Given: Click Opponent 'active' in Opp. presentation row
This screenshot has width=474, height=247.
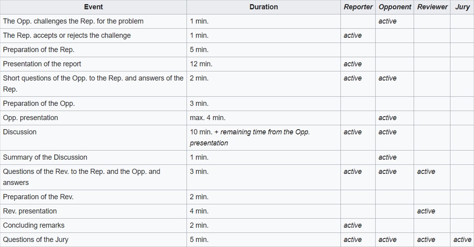Looking at the screenshot, I should (387, 118).
